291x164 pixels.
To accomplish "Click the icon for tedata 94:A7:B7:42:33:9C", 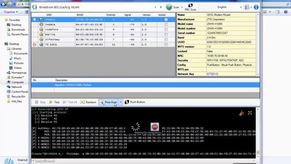I will 41,24.
